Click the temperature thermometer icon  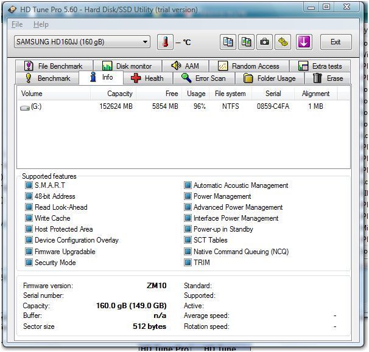click(x=165, y=42)
